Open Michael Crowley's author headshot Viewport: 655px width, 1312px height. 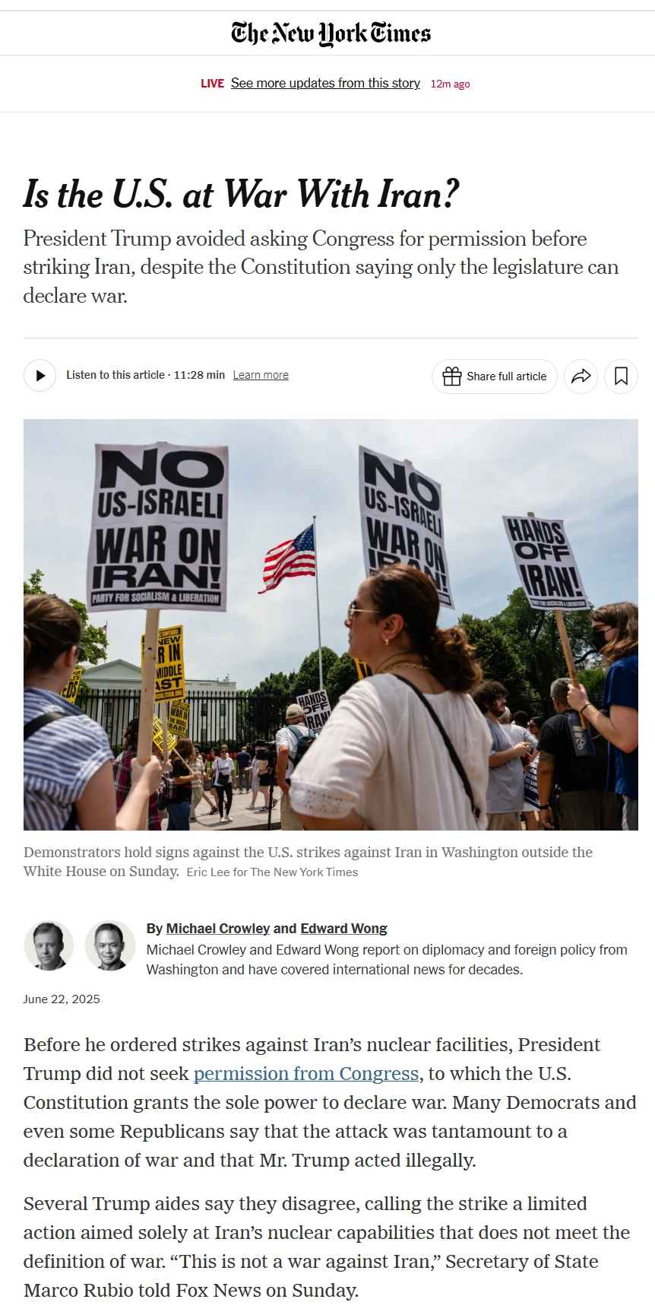(x=49, y=945)
